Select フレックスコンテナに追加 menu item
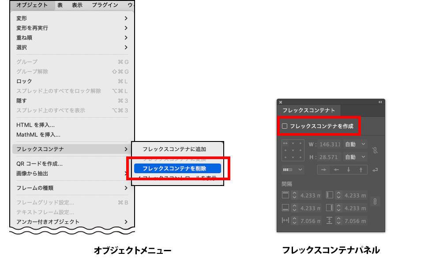 (174, 149)
